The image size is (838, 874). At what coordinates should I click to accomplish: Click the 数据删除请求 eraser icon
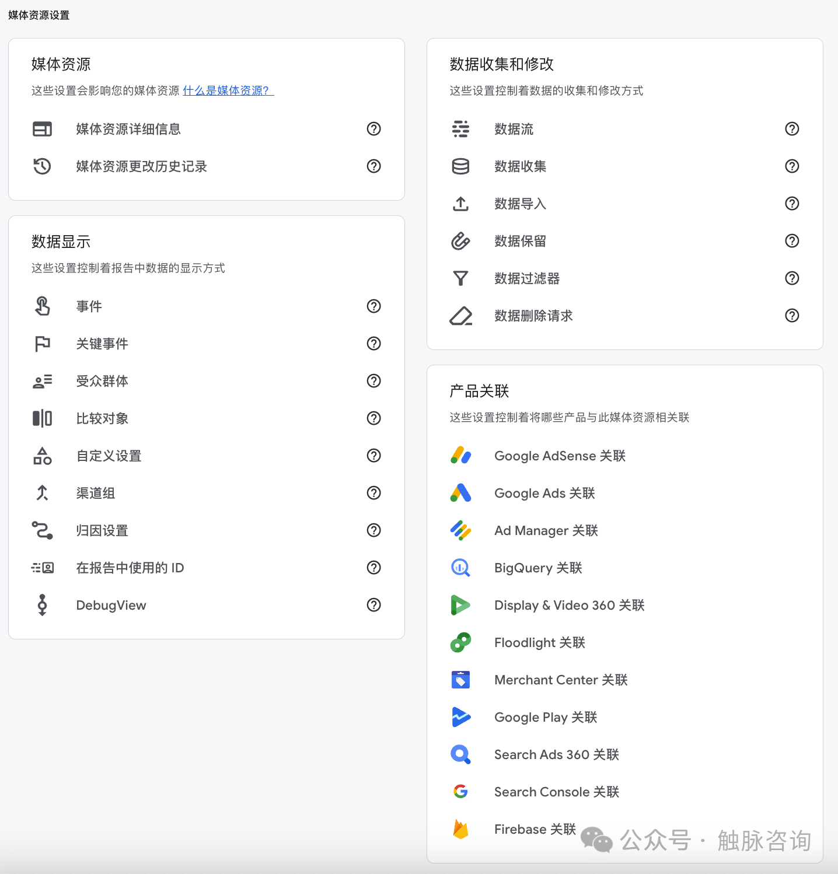tap(460, 316)
